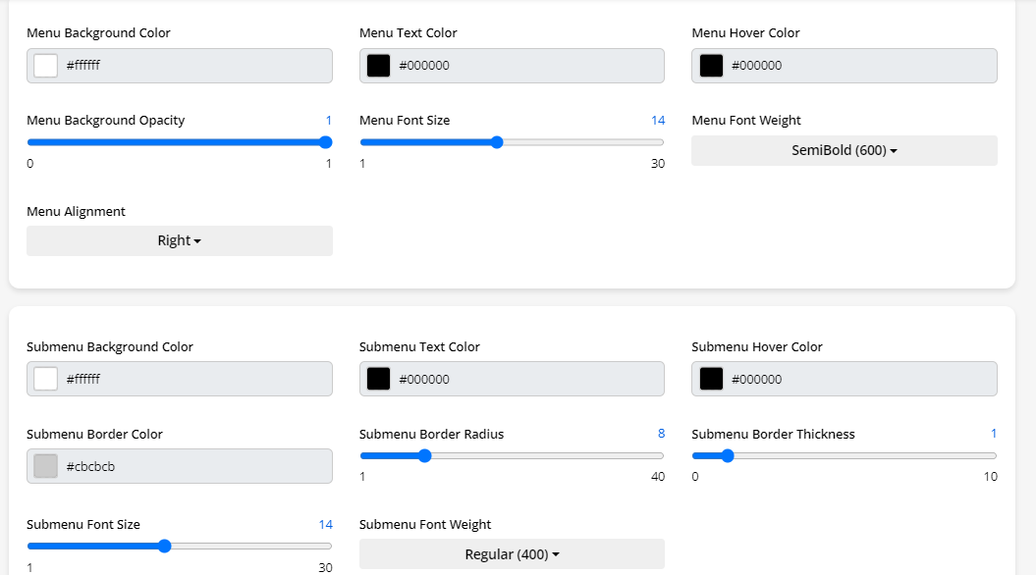Viewport: 1036px width, 575px height.
Task: Click the Submenu Hover Color swatch
Action: 711,379
